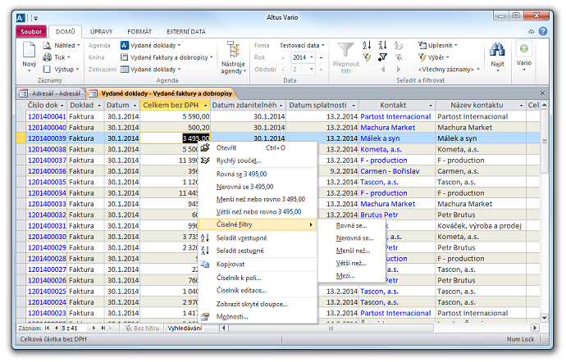Choose Číselník k poli... menu item
Image resolution: width=566 pixels, height=362 pixels.
(258, 278)
